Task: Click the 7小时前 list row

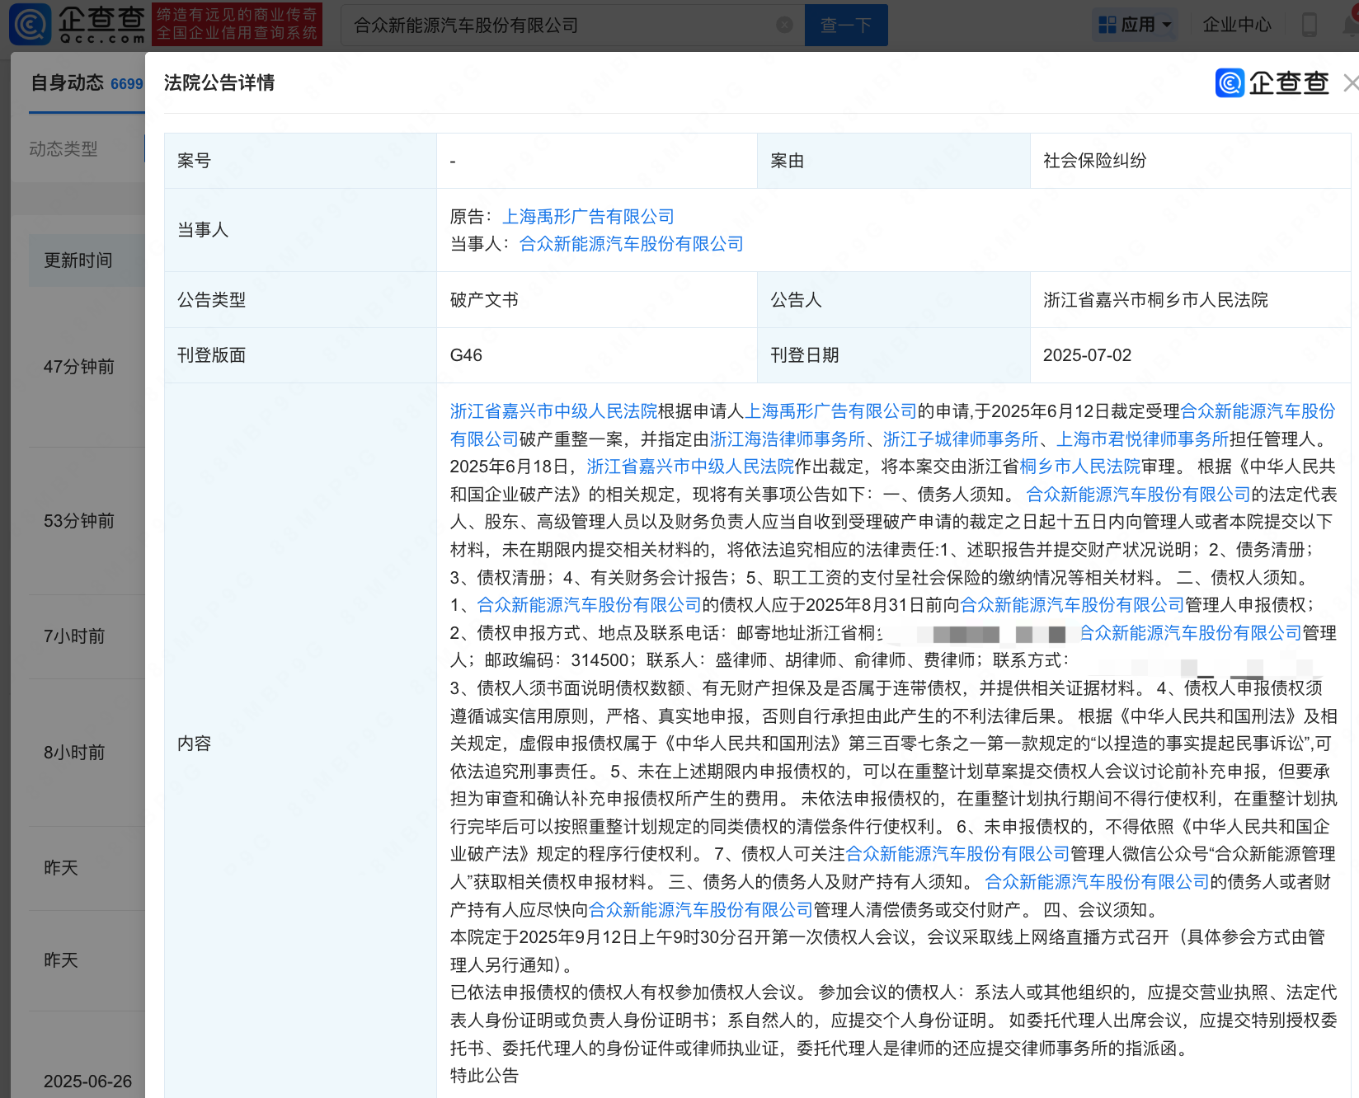Action: (74, 636)
